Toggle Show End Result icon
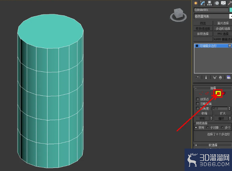Viewport: 232px width, 171px height. [206, 77]
